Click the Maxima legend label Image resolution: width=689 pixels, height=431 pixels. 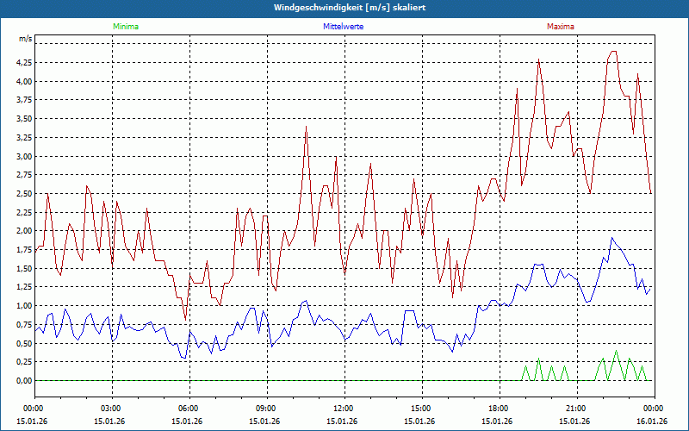click(560, 27)
